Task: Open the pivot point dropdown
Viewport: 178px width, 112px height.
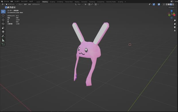Action: 86,4
